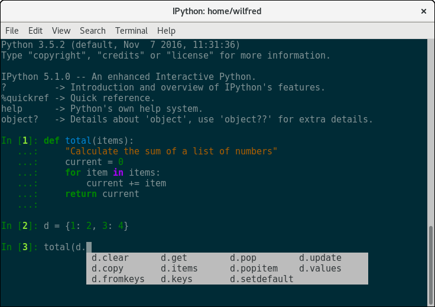Choose d.items from completion menu
The height and width of the screenshot is (307, 435).
(179, 269)
